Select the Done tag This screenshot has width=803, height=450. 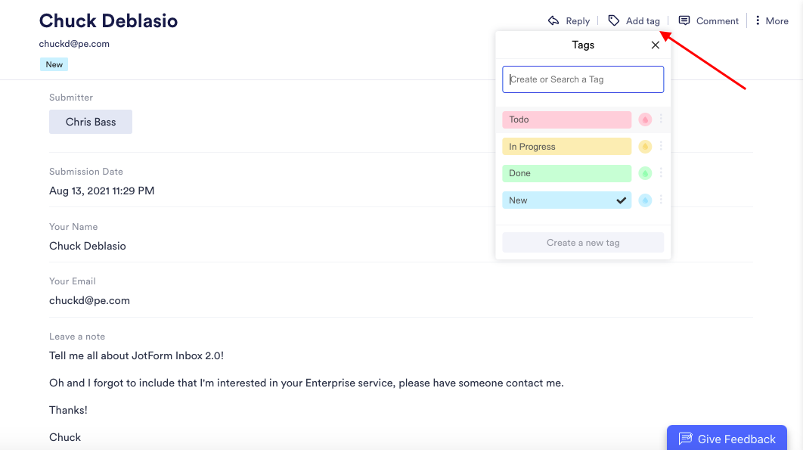tap(566, 173)
